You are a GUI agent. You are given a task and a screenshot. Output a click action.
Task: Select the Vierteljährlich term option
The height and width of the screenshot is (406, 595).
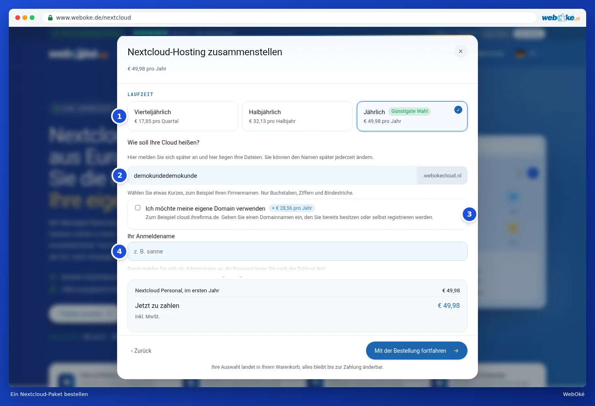(183, 116)
